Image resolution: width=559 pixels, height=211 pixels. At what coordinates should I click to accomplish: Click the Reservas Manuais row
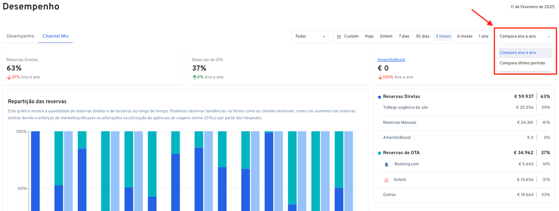(464, 122)
